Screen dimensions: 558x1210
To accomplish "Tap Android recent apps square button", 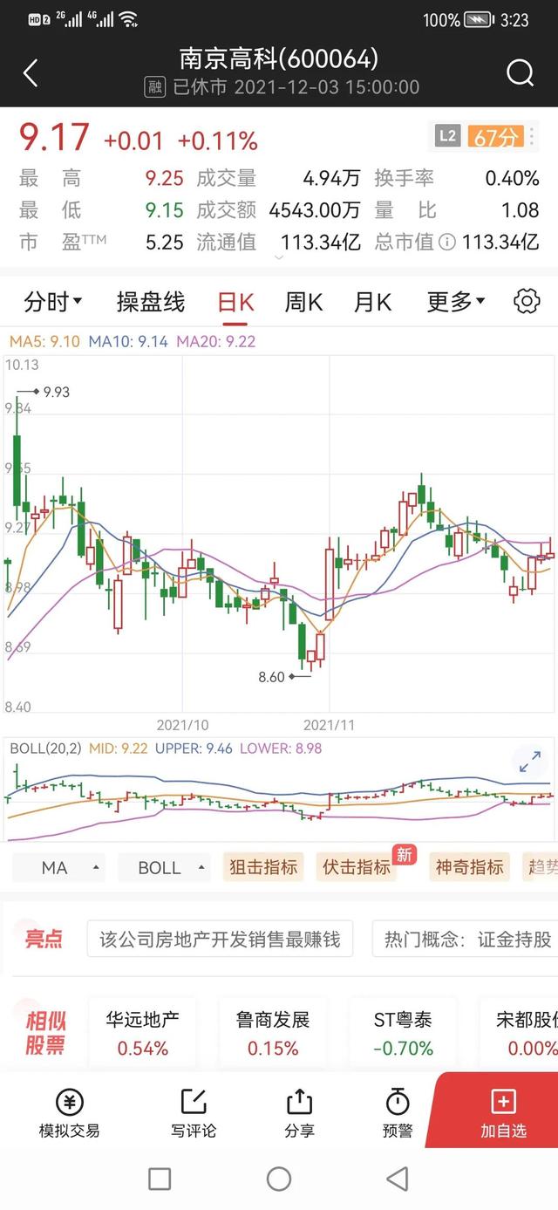I will coord(160,1179).
